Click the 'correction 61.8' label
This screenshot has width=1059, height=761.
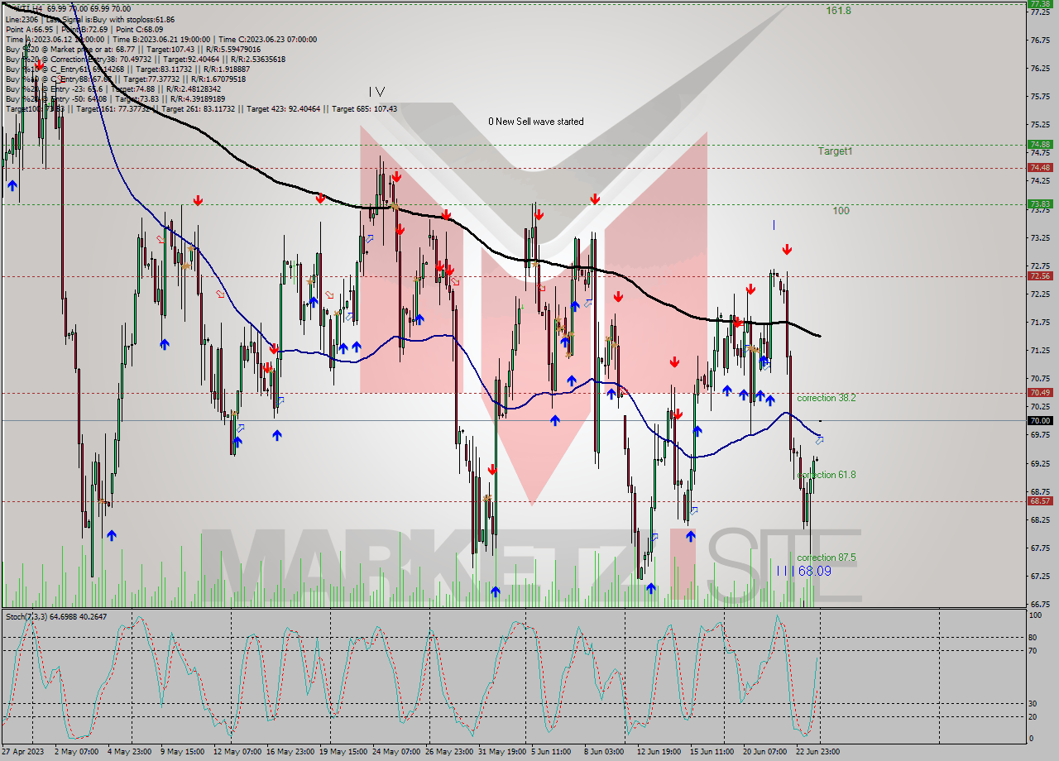pos(826,475)
